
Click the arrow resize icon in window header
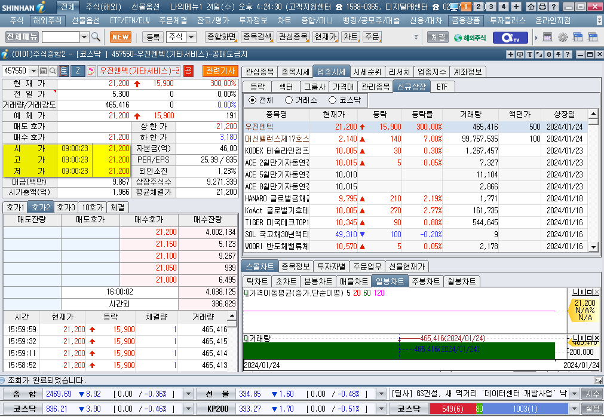(539, 54)
